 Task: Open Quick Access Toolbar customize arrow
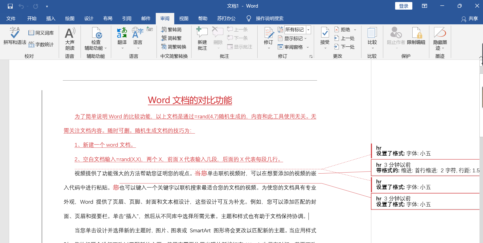[47, 6]
